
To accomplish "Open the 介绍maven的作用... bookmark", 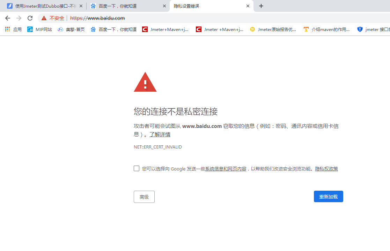I will (326, 29).
